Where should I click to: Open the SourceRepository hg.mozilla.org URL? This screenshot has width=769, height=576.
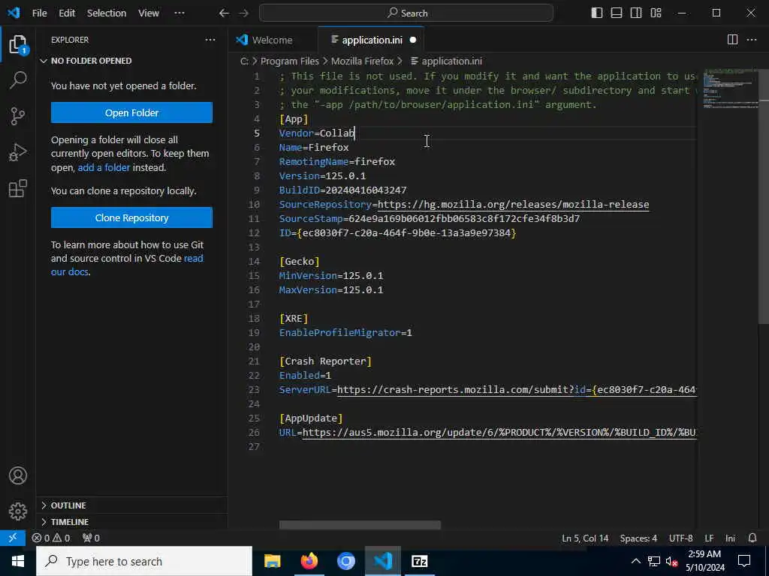click(513, 204)
